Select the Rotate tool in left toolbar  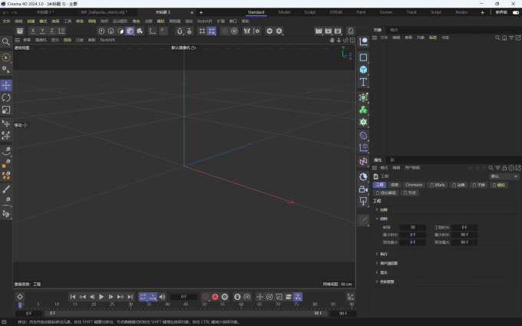[x=6, y=97]
